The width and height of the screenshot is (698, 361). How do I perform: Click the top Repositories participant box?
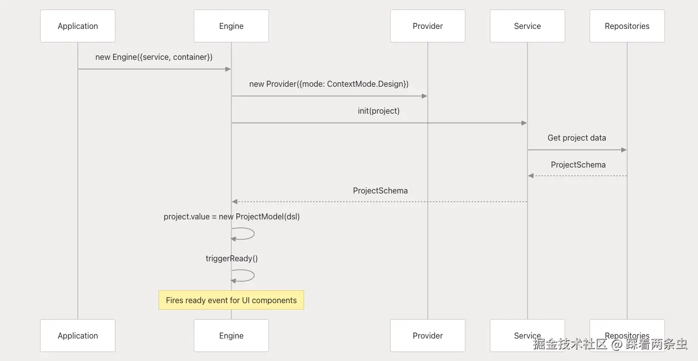(627, 26)
